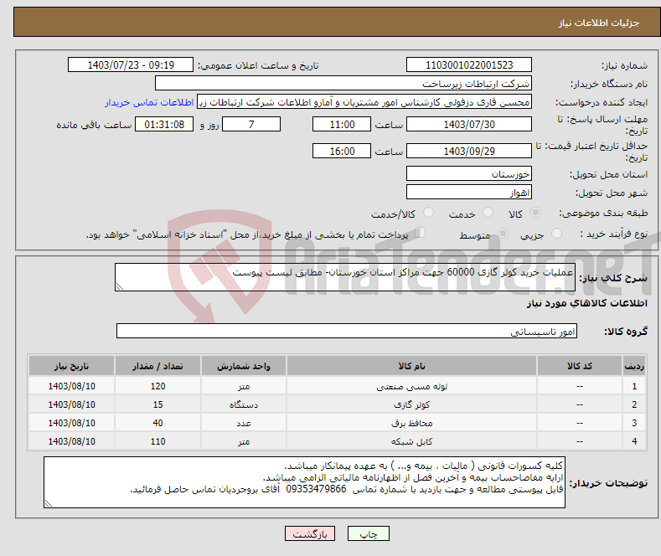
Task: Click the دستگاه unit cell
Action: click(244, 404)
